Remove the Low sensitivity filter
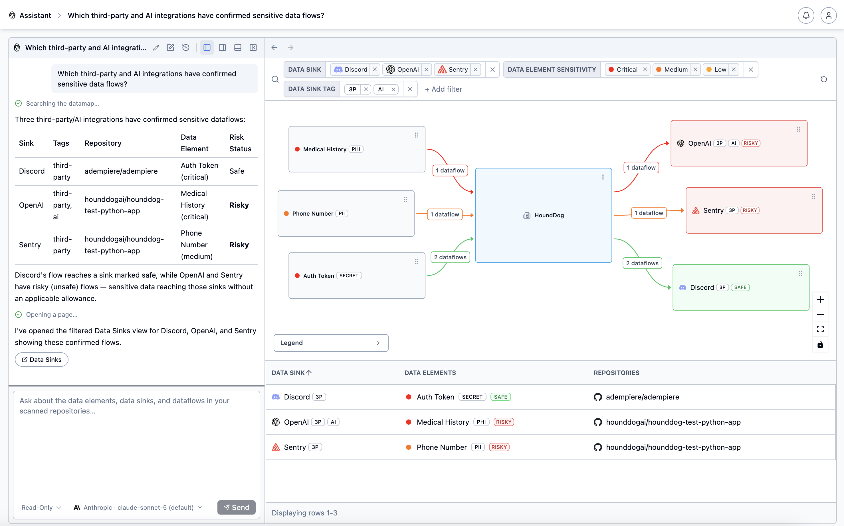 pos(734,70)
